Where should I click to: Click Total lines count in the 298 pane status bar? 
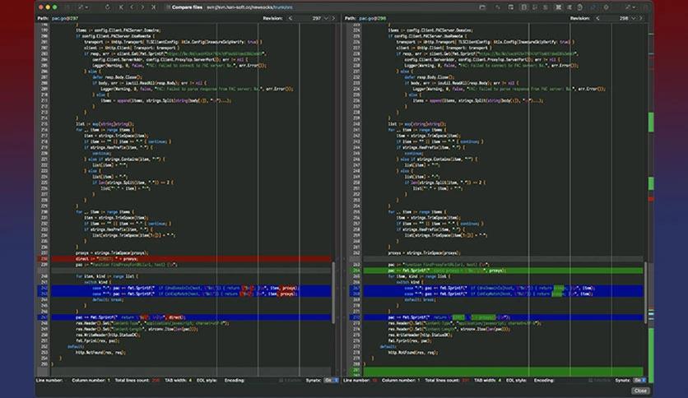pyautogui.click(x=447, y=380)
